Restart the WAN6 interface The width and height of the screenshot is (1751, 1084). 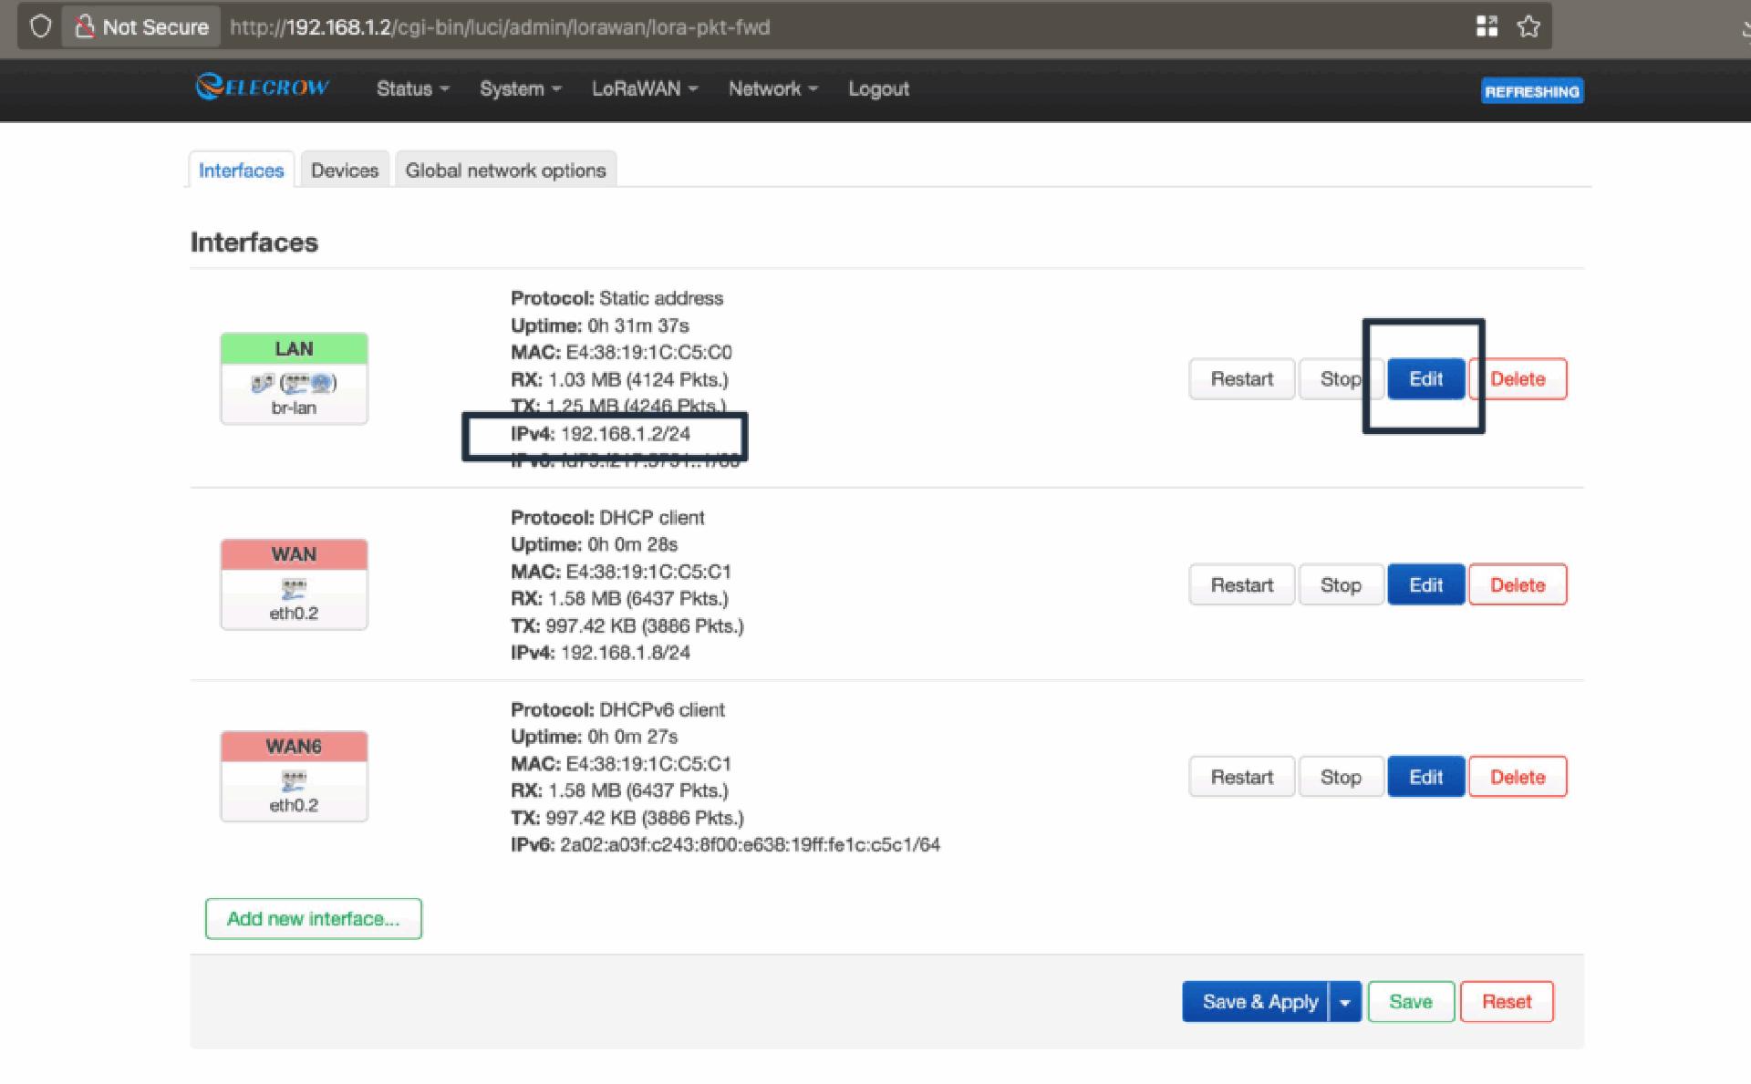tap(1242, 778)
